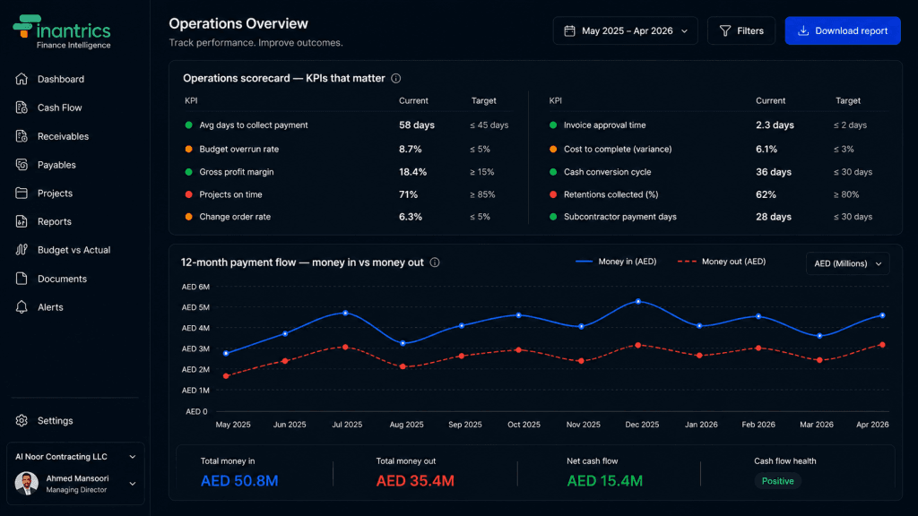This screenshot has width=918, height=516.
Task: Click the Budget vs Actual chart icon
Action: point(22,250)
